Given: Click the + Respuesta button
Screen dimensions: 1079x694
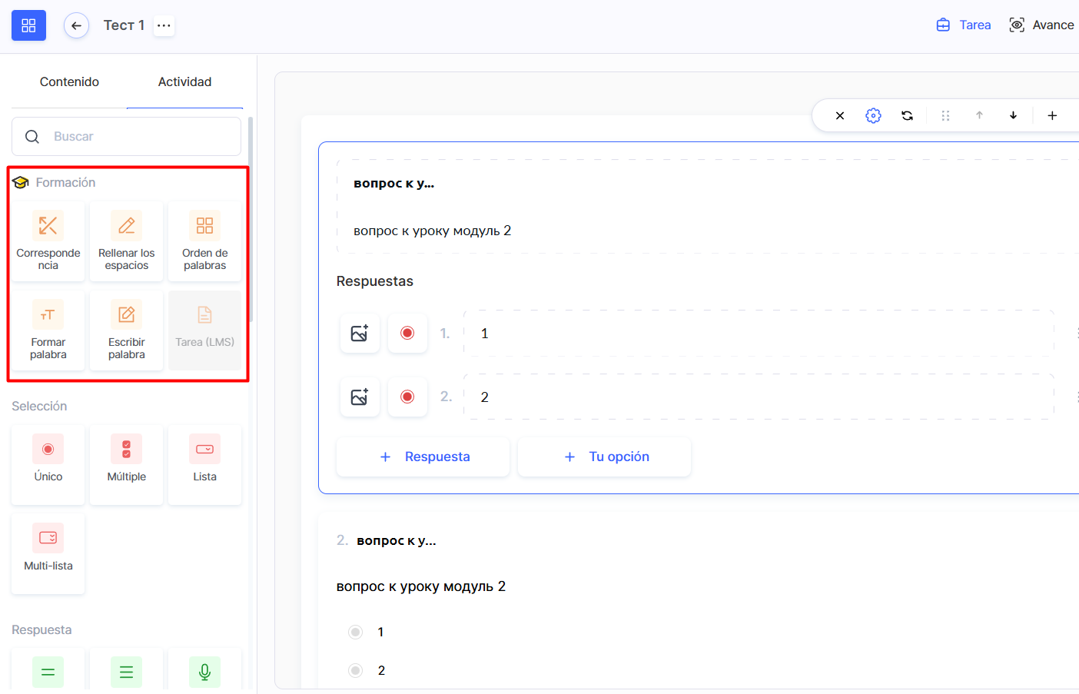Looking at the screenshot, I should coord(423,457).
